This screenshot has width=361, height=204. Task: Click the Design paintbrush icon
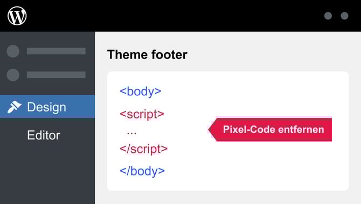14,107
